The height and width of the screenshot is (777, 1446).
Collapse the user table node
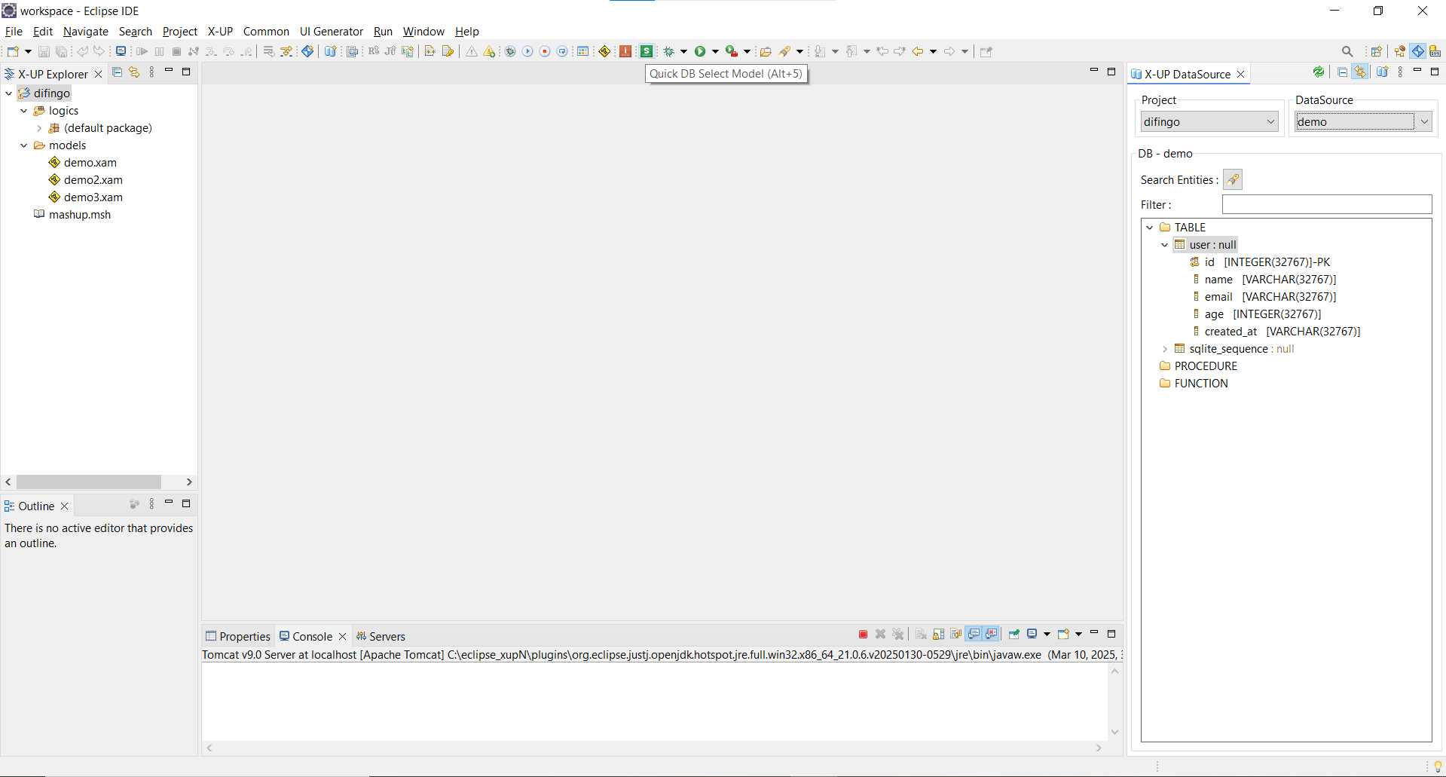[x=1164, y=245]
